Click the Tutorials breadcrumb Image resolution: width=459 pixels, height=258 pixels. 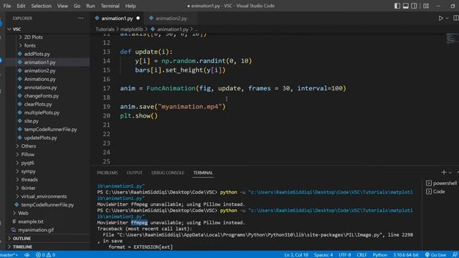(105, 29)
